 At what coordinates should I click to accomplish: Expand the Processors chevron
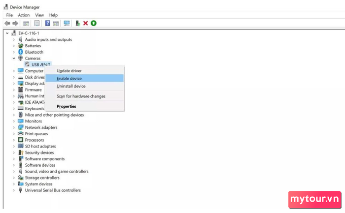(14, 140)
